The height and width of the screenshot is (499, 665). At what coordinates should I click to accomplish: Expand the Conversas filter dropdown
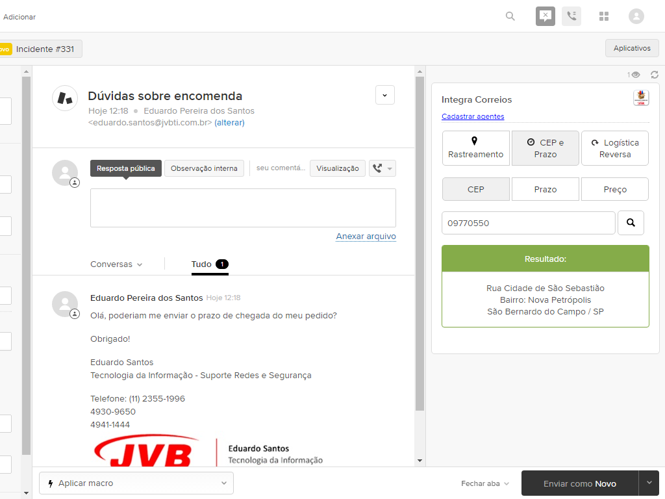(116, 264)
